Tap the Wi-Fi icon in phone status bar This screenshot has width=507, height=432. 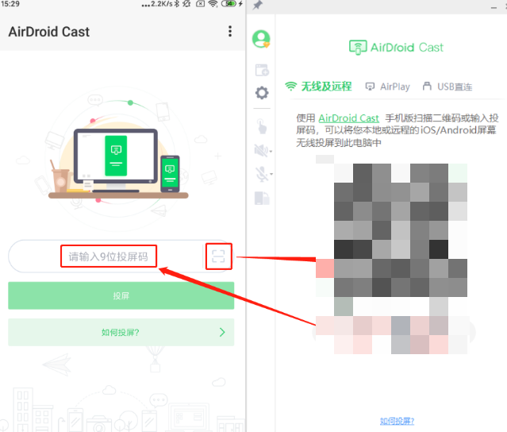pyautogui.click(x=213, y=4)
